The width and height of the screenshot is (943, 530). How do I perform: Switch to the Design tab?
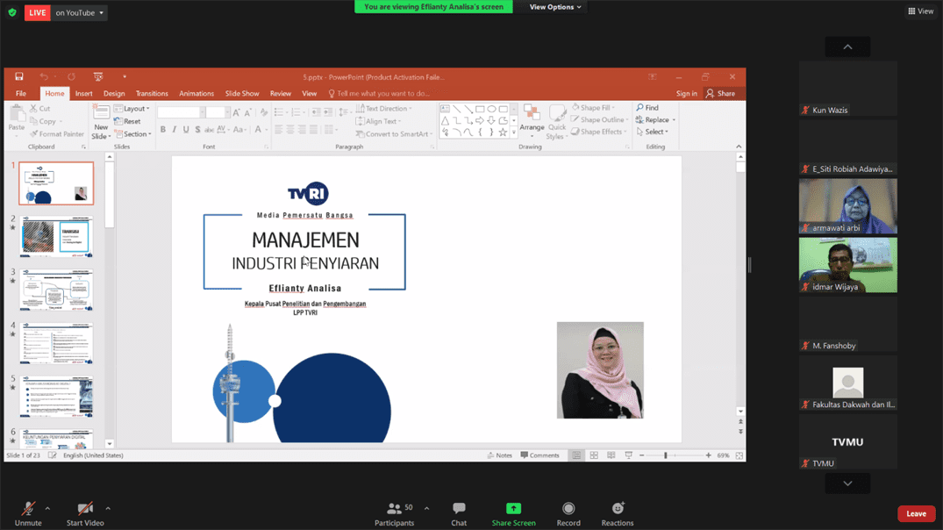[114, 94]
